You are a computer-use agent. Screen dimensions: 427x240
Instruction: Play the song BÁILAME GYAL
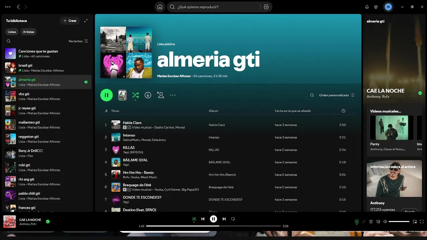[x=228, y=162]
